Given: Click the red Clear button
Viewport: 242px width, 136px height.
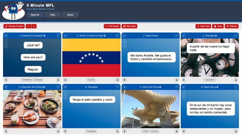Looking at the screenshot, I should click(x=218, y=26).
